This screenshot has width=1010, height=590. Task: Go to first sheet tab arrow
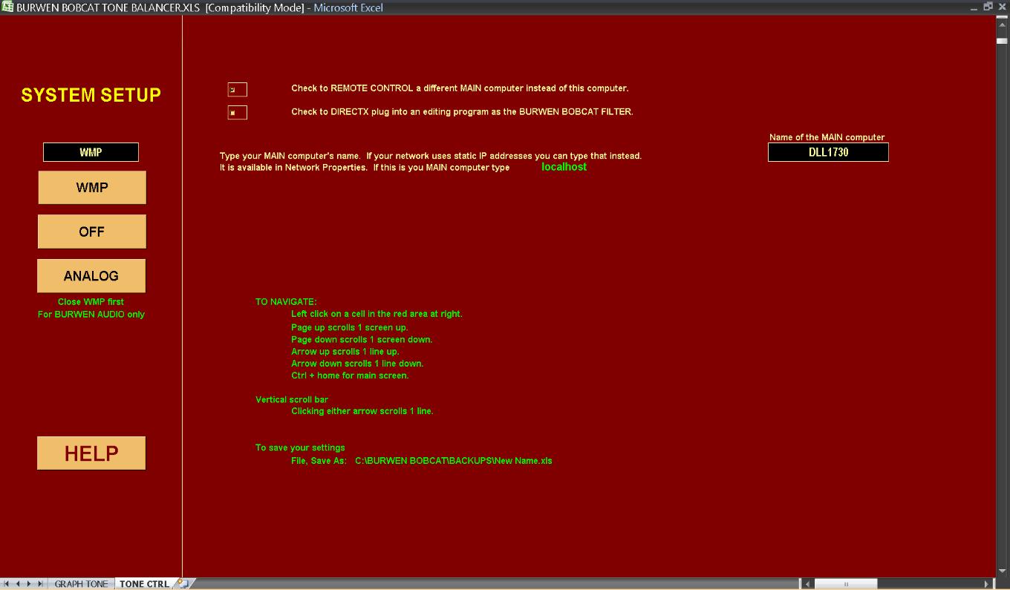[x=7, y=584]
